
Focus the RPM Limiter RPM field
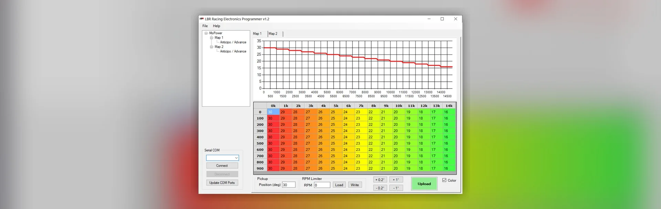tap(322, 185)
